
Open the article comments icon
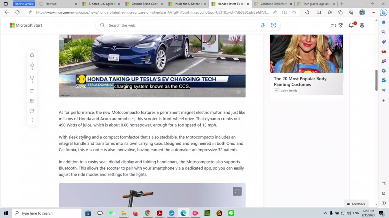pyautogui.click(x=32, y=91)
